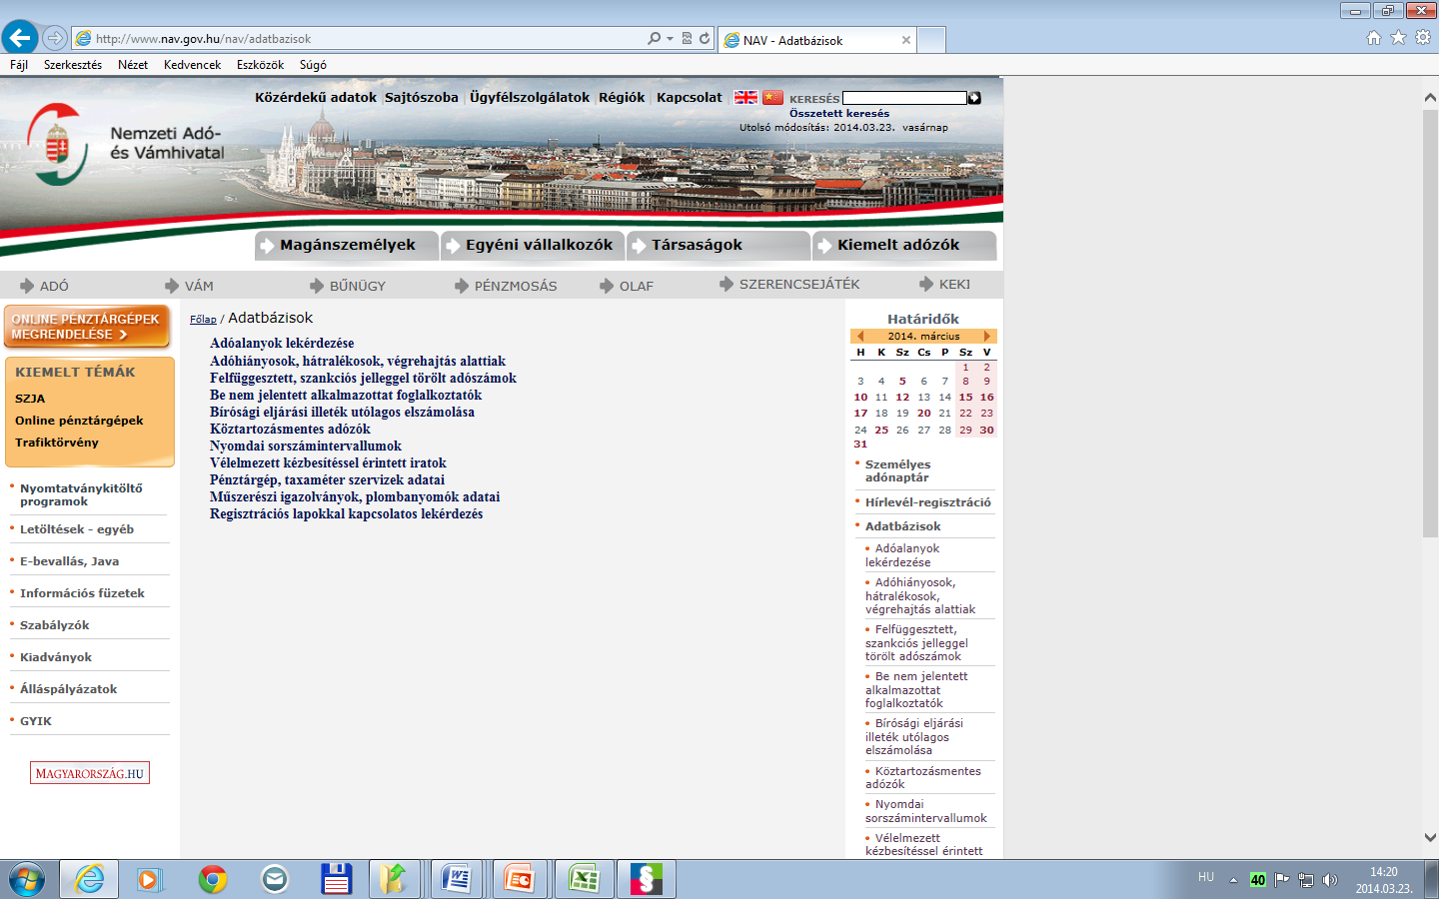This screenshot has width=1439, height=899.
Task: Open the Sajtószoba link
Action: tap(422, 98)
